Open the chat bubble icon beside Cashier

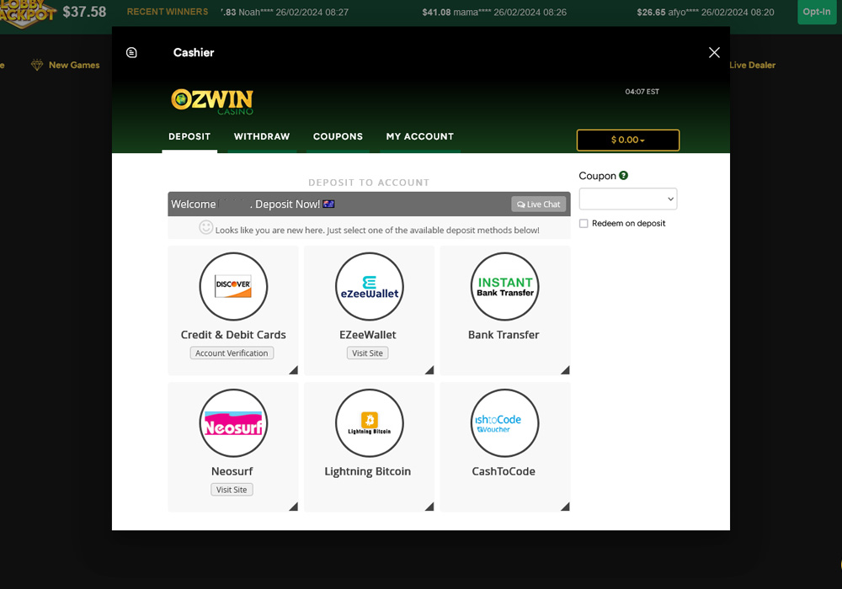131,52
